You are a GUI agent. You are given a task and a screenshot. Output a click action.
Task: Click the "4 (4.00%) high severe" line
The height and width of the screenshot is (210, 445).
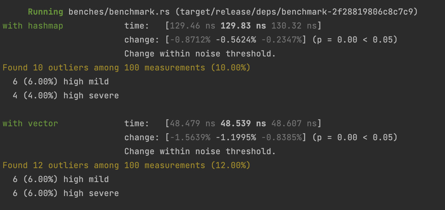pos(66,95)
